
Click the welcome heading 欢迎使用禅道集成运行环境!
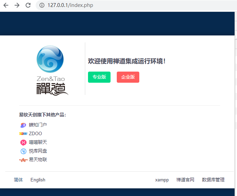[127, 61]
